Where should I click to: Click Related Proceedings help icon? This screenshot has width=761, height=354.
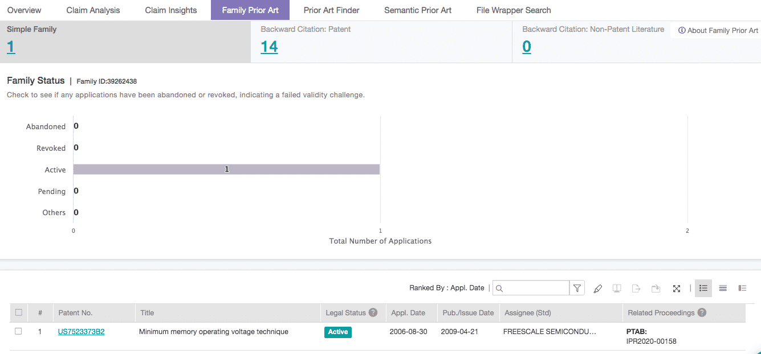pos(702,312)
